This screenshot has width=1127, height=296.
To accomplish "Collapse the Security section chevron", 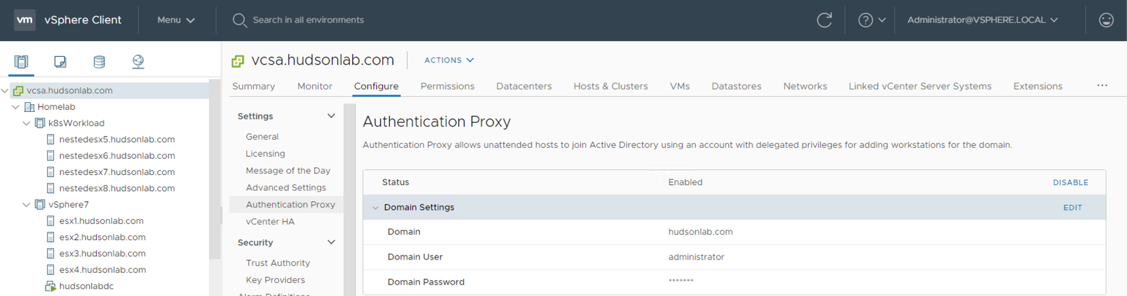I will click(x=331, y=242).
